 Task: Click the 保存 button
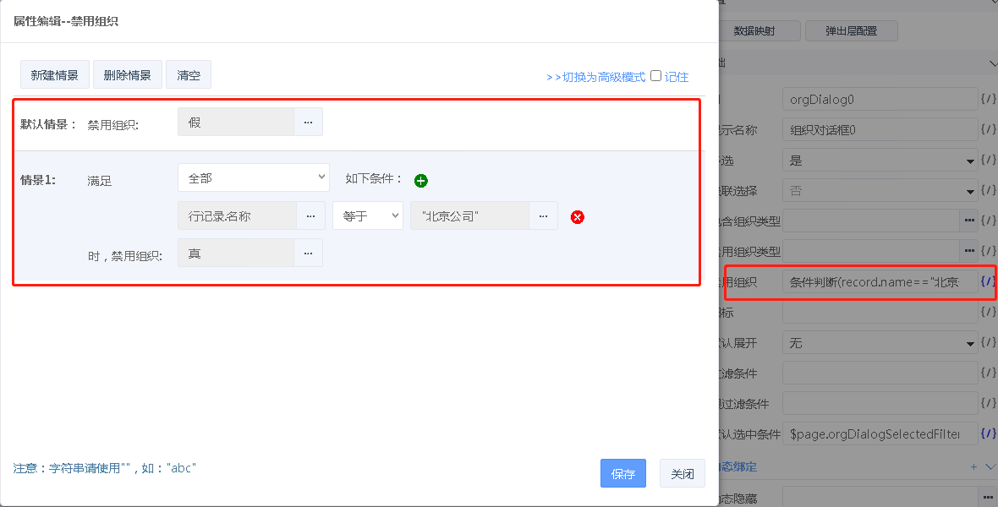(623, 474)
